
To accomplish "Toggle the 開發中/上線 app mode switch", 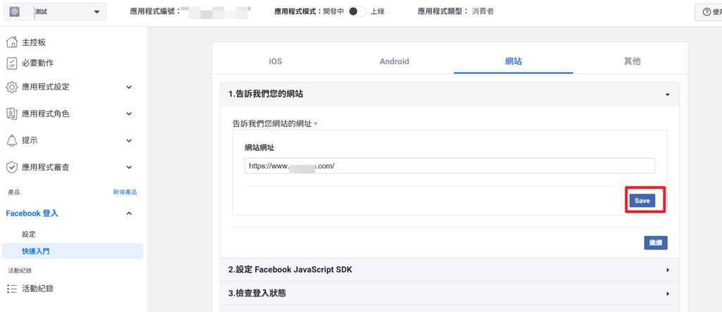I will [x=357, y=11].
